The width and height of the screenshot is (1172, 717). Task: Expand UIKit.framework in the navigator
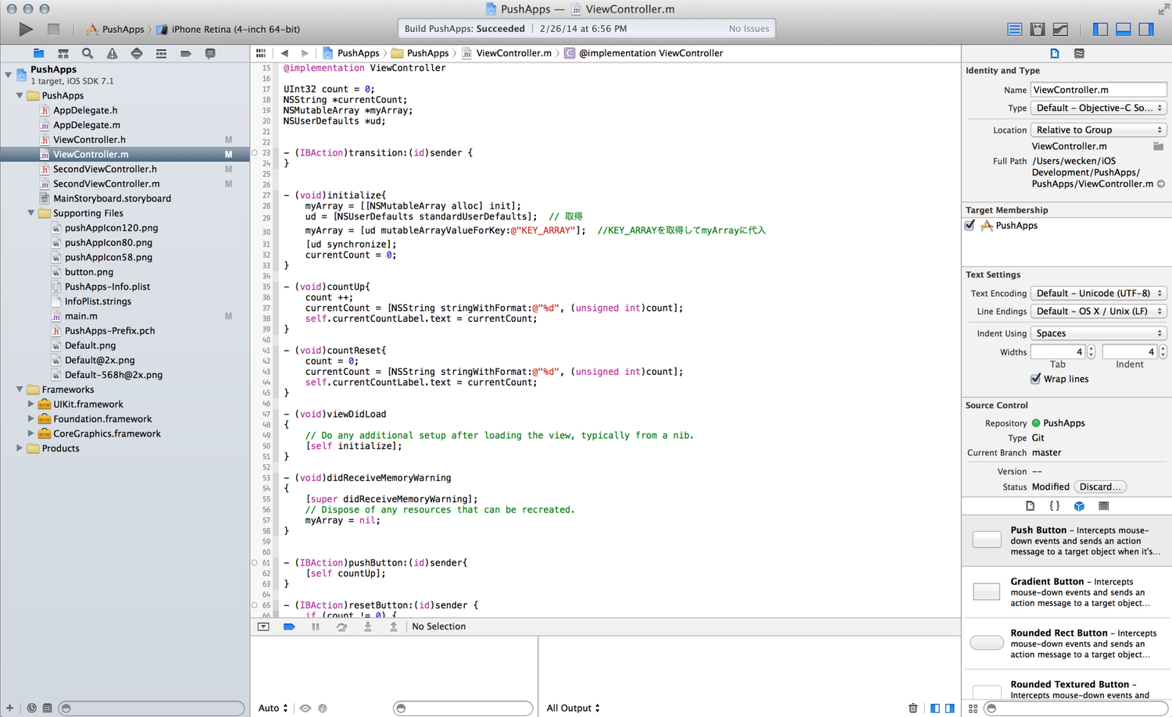pos(31,405)
